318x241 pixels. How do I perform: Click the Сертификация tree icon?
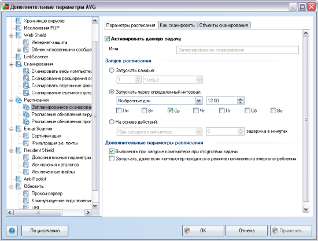tap(26, 136)
